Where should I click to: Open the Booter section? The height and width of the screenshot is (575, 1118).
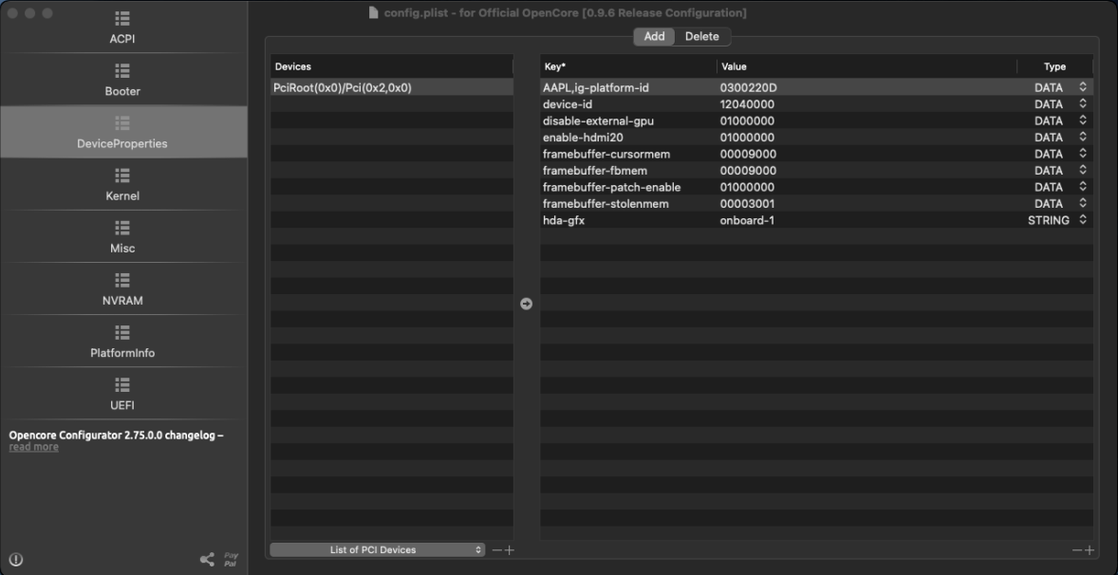[x=122, y=80]
